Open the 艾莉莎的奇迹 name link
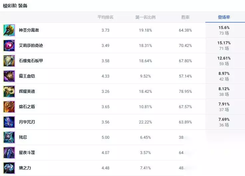This screenshot has width=245, height=176. [x=31, y=46]
